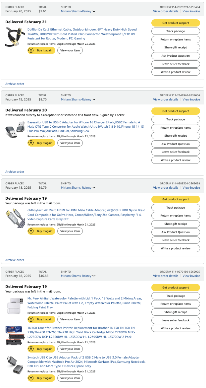Viewport: 206px width, 388px height.
Task: View your item for Mr. Pen Watercolor Palette
Action: click(x=70, y=319)
